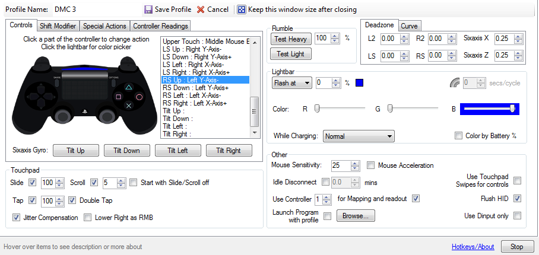
Task: Click the touchpad on the controller image
Action: 84,86
